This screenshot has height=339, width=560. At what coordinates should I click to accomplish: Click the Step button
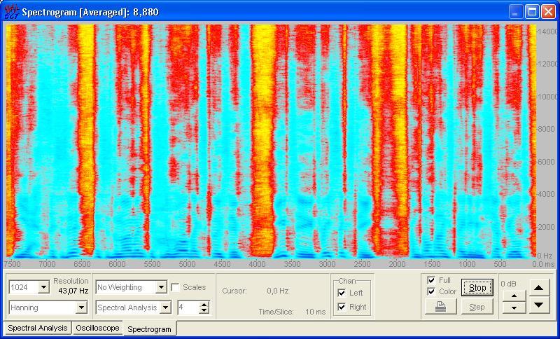click(477, 307)
